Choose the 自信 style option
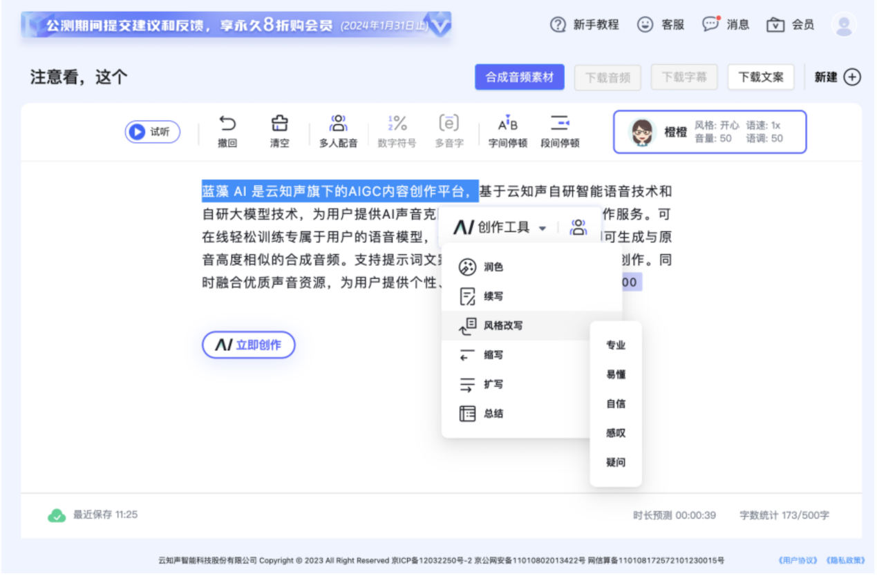The height and width of the screenshot is (576, 877). pyautogui.click(x=616, y=404)
